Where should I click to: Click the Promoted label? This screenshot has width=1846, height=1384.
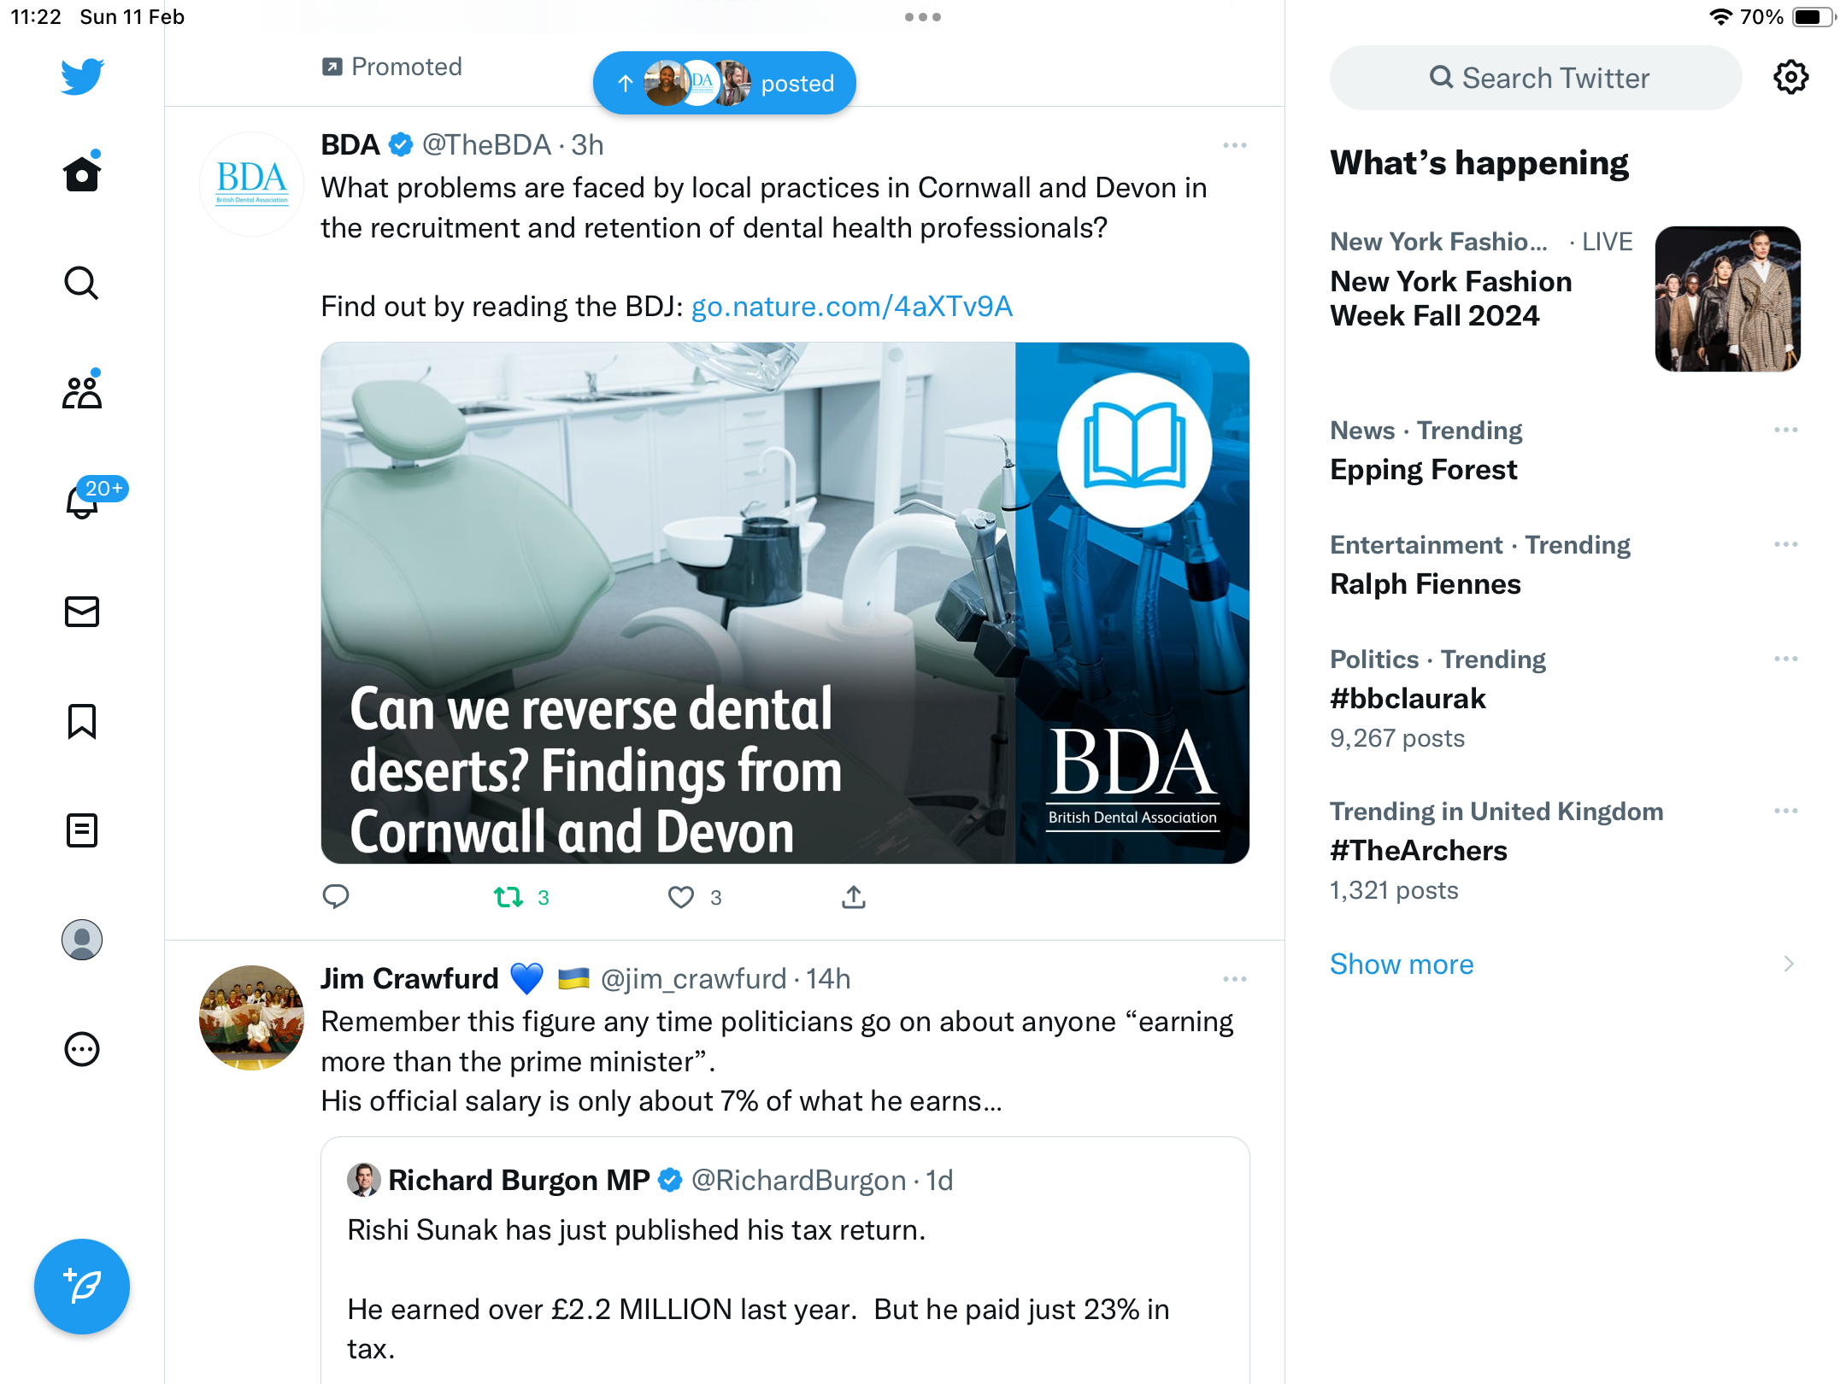pyautogui.click(x=391, y=67)
